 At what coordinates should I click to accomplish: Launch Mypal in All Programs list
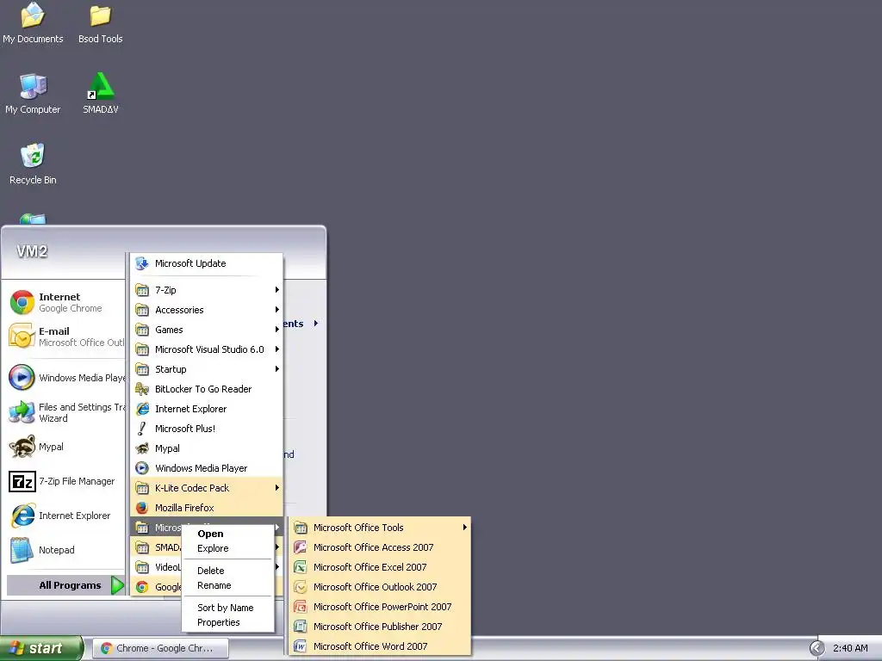[207, 448]
